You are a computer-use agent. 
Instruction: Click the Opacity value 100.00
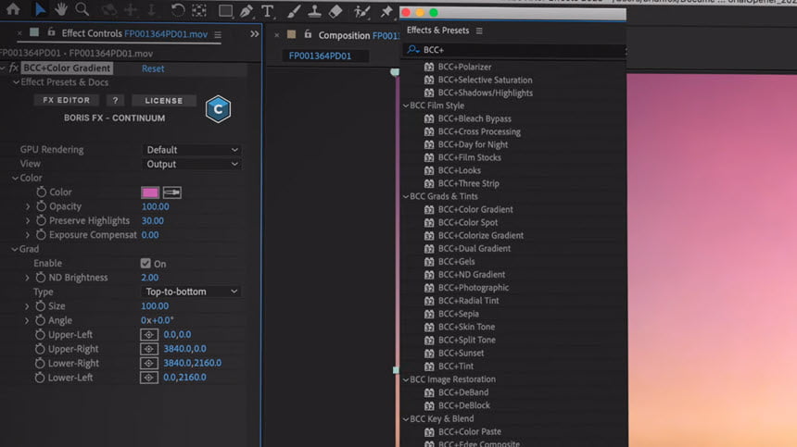tap(155, 206)
